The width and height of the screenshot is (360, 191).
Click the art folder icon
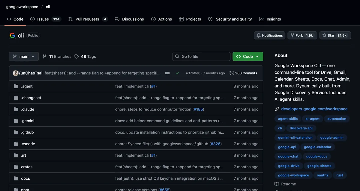[x=16, y=155]
